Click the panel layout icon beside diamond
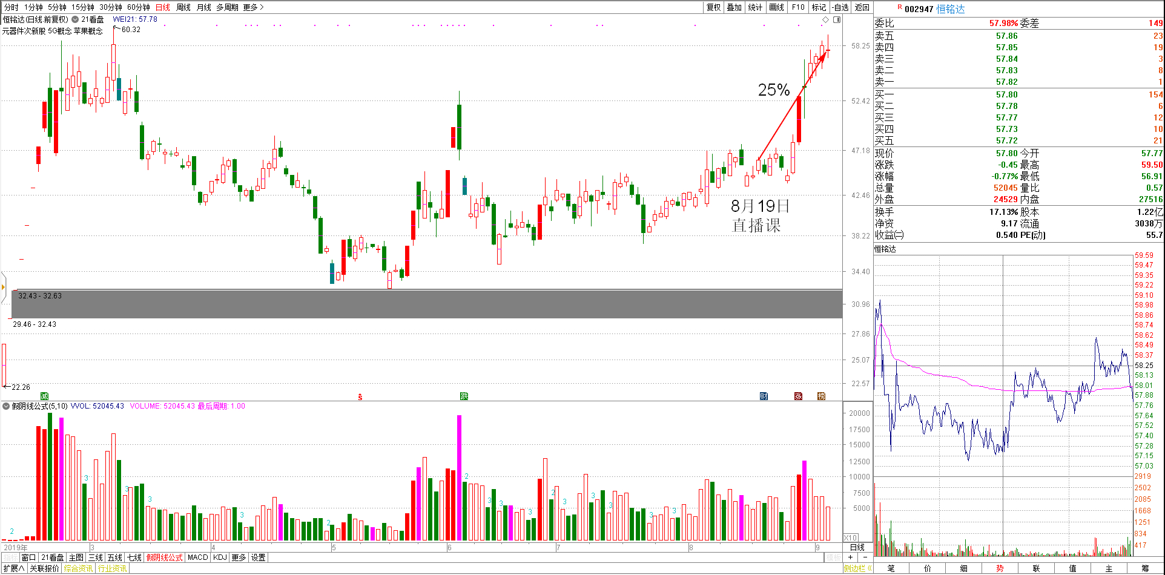1165x575 pixels. tap(837, 20)
